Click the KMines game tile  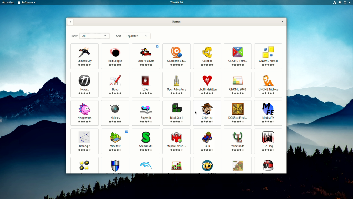tap(115, 113)
